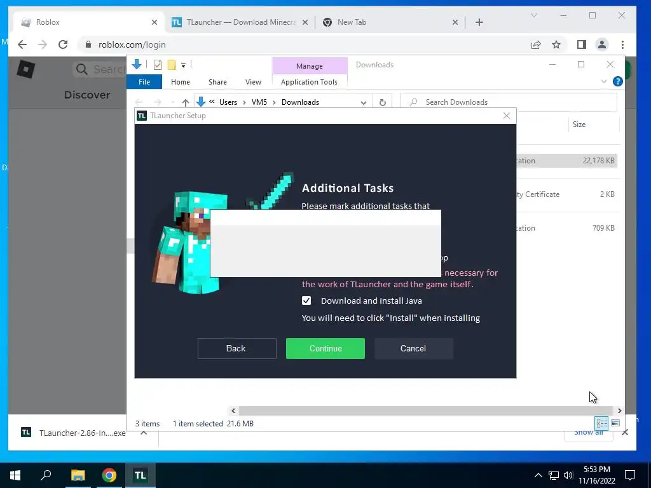Image resolution: width=651 pixels, height=488 pixels.
Task: Reload the Roblox page in Chrome
Action: [x=63, y=44]
